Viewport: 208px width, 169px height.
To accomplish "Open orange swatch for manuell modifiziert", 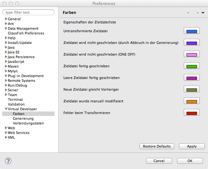I will [x=192, y=101].
